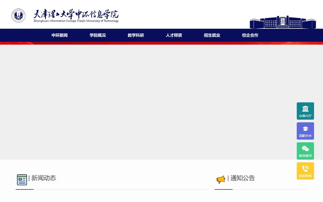Click the newspaper icon beside 新闻动态
This screenshot has width=323, height=202.
tap(22, 179)
